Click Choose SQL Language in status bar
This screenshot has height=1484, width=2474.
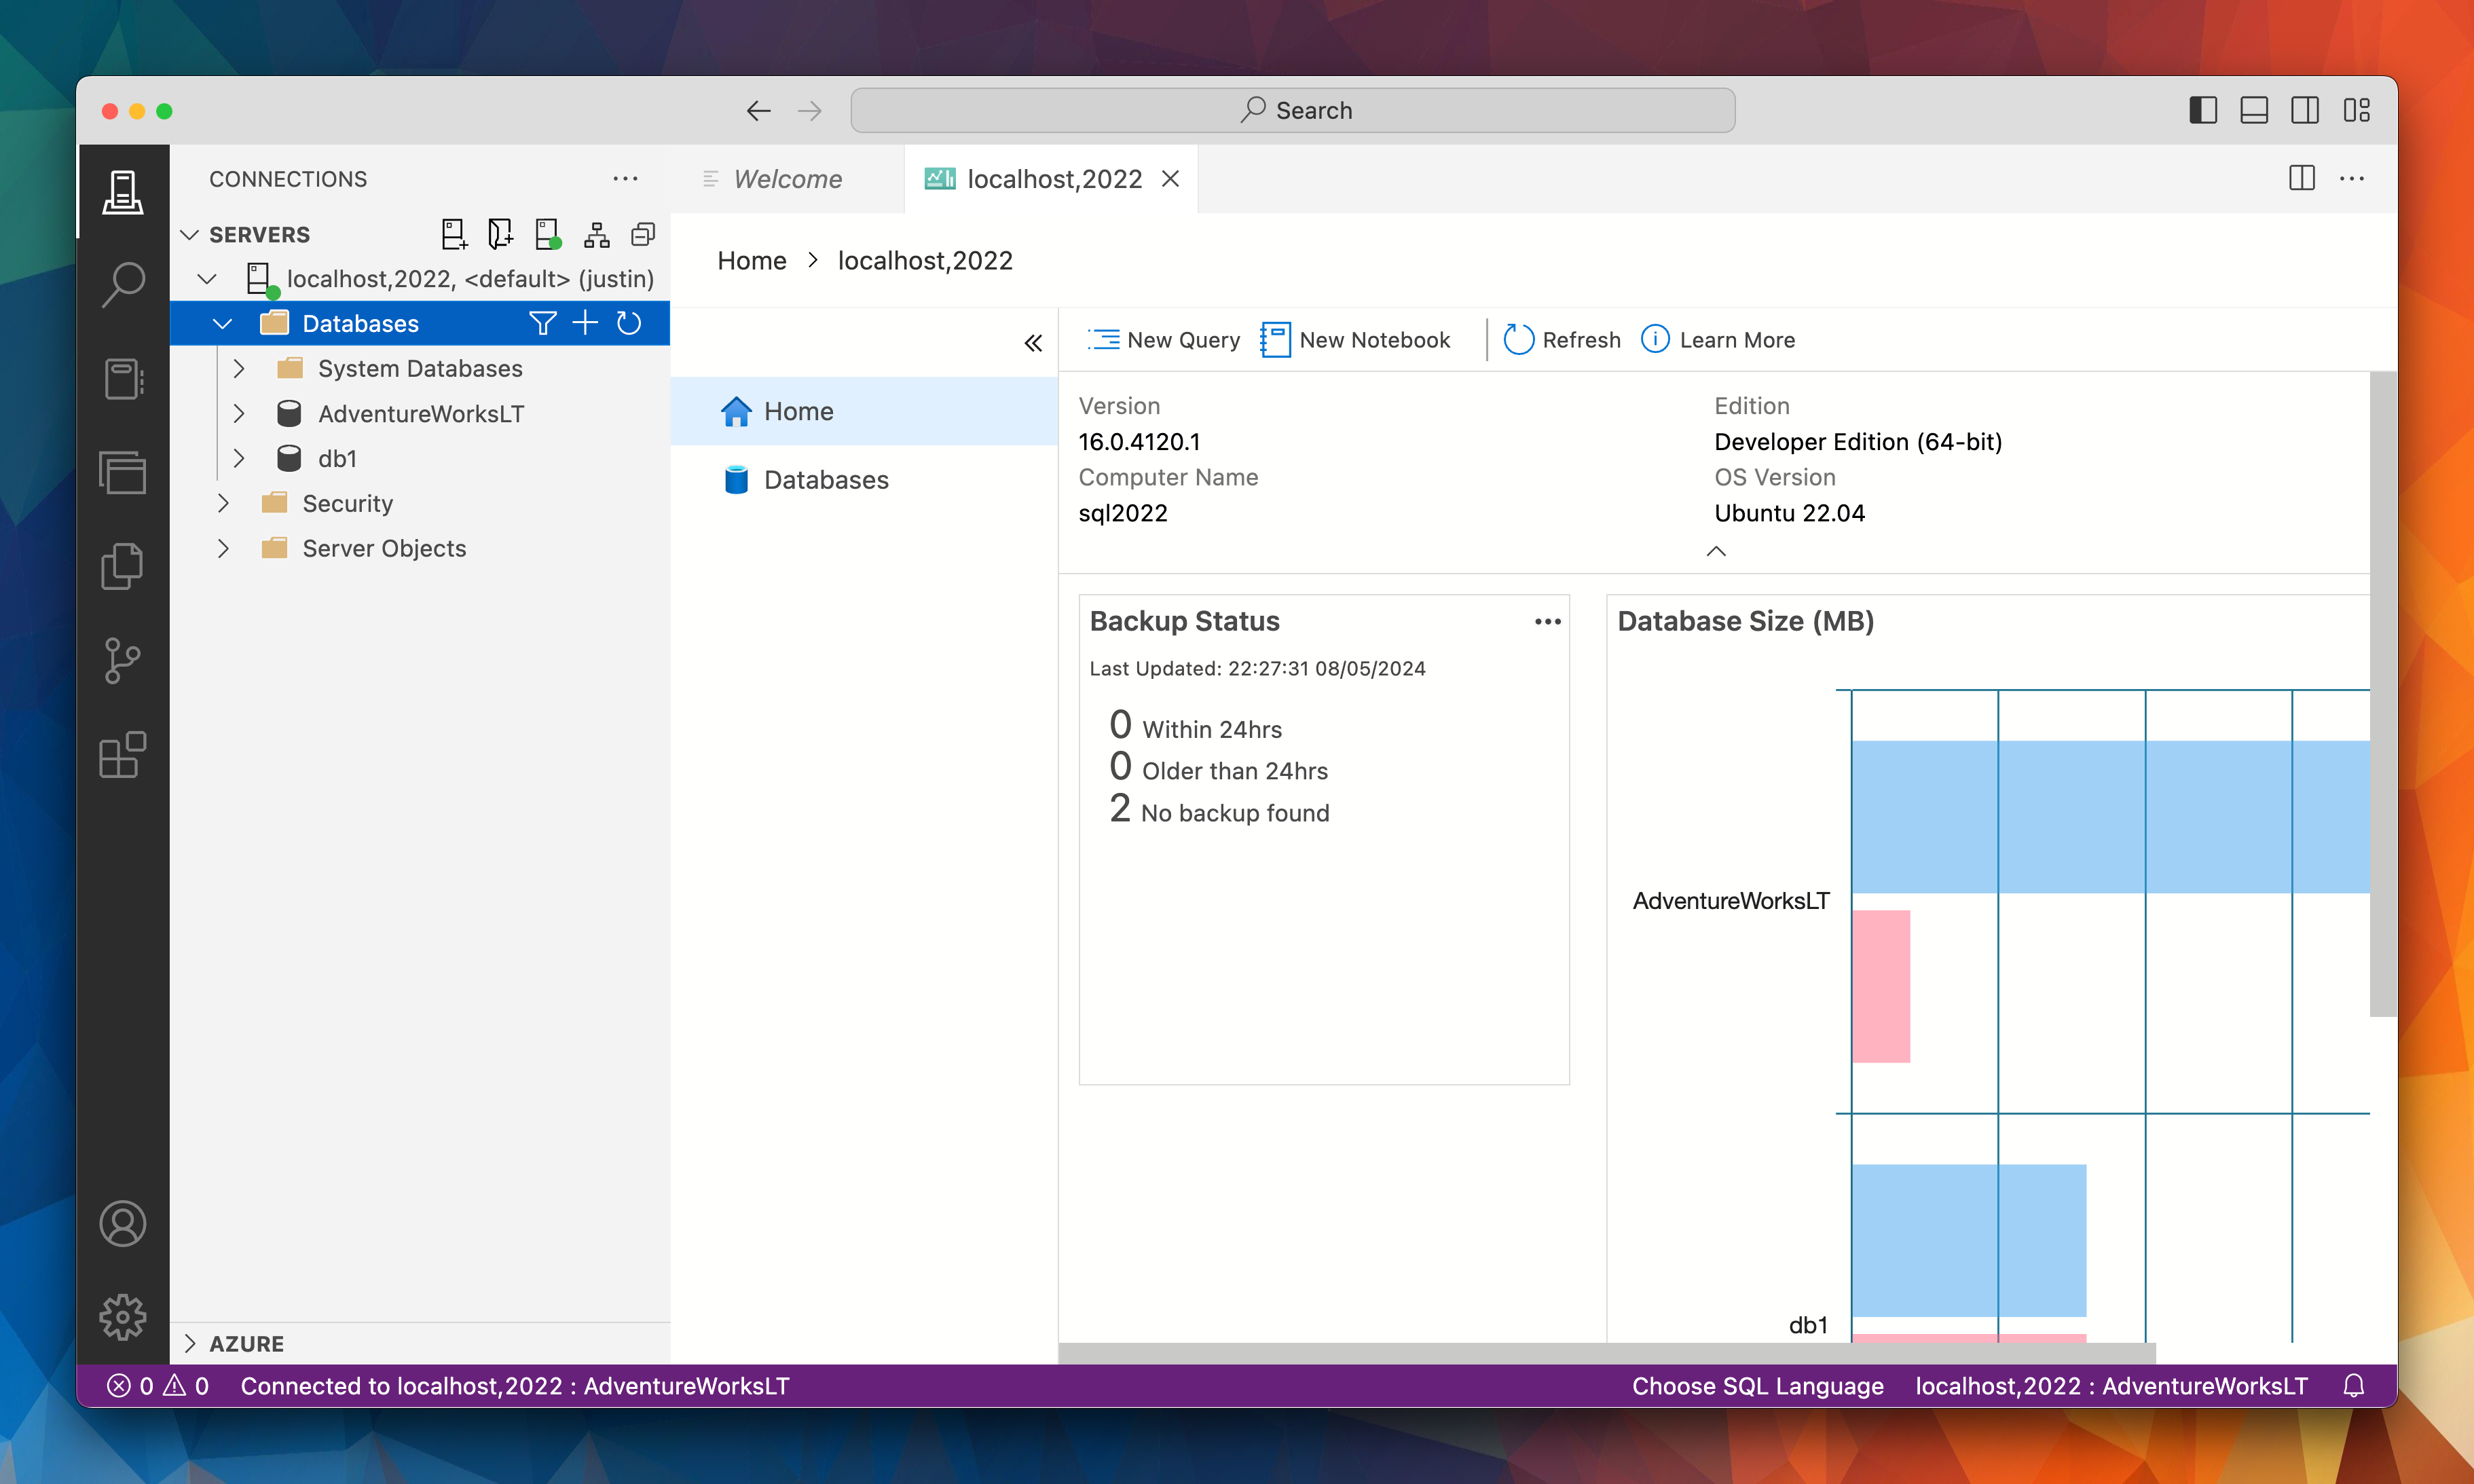(x=1758, y=1386)
